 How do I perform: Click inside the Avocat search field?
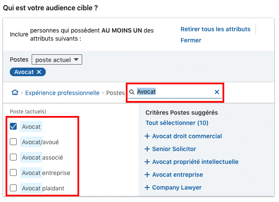pos(175,92)
